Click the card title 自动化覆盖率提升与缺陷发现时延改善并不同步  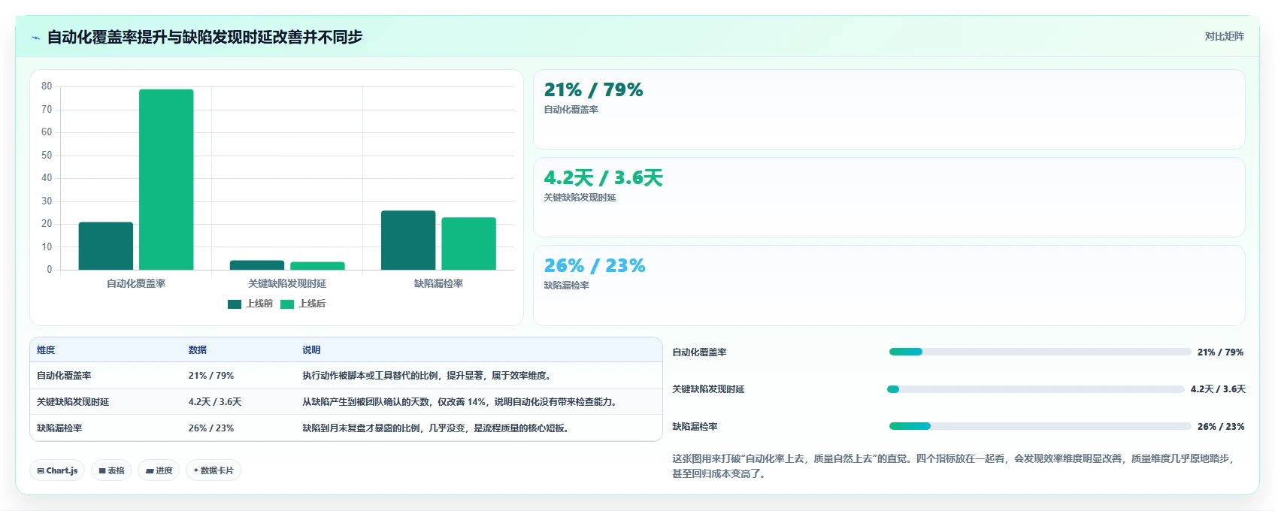(x=204, y=38)
